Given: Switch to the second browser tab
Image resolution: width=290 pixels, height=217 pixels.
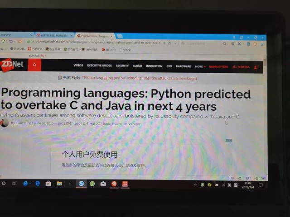Looking at the screenshot, I should pos(55,35).
